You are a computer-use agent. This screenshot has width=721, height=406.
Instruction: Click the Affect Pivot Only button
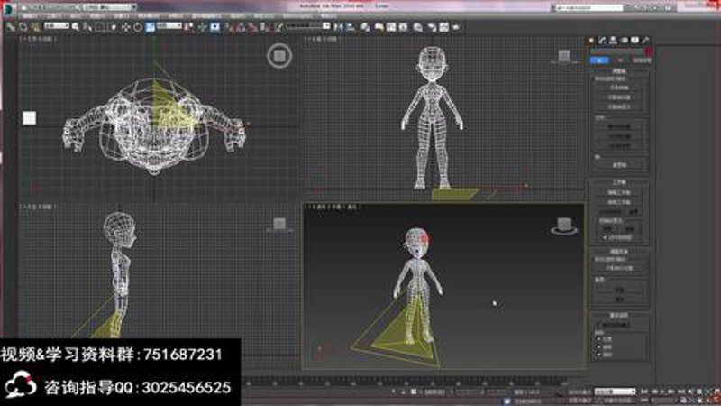619,88
